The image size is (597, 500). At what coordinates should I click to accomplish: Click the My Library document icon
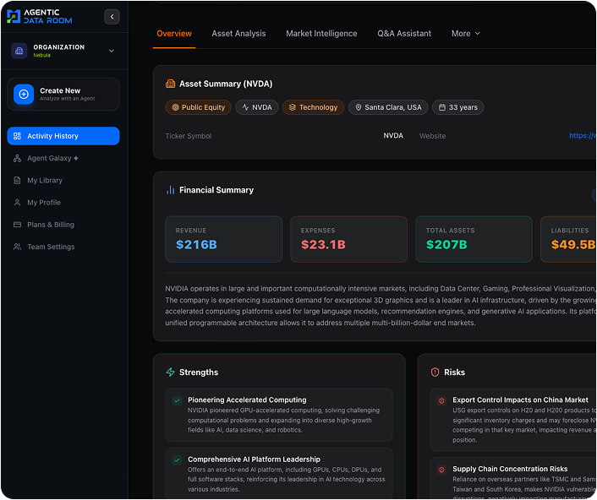(17, 180)
